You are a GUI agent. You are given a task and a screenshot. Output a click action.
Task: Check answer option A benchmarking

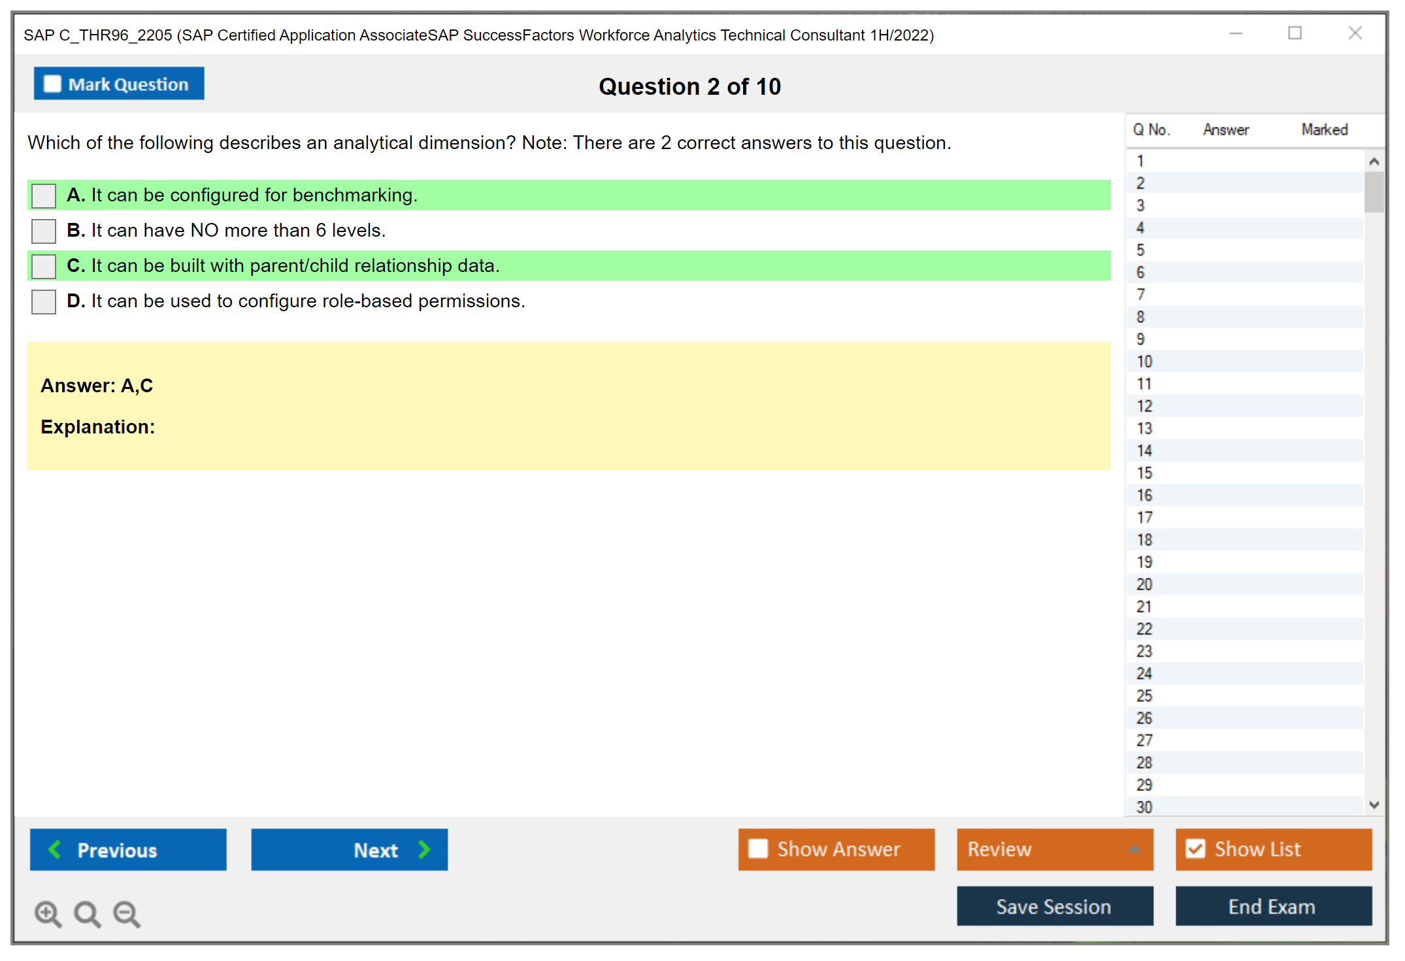(x=44, y=195)
